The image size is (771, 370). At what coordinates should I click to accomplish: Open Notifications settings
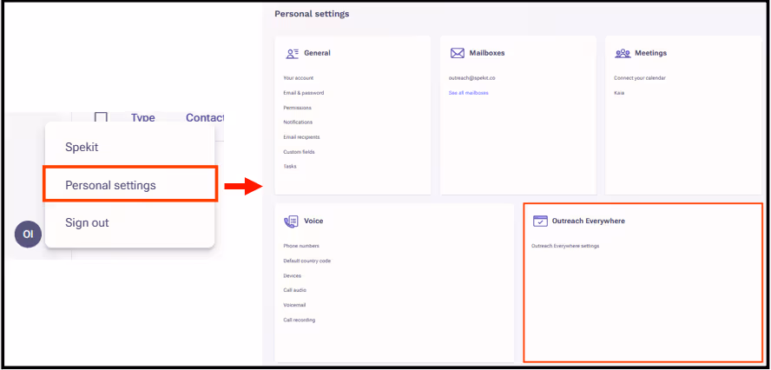[x=298, y=122]
